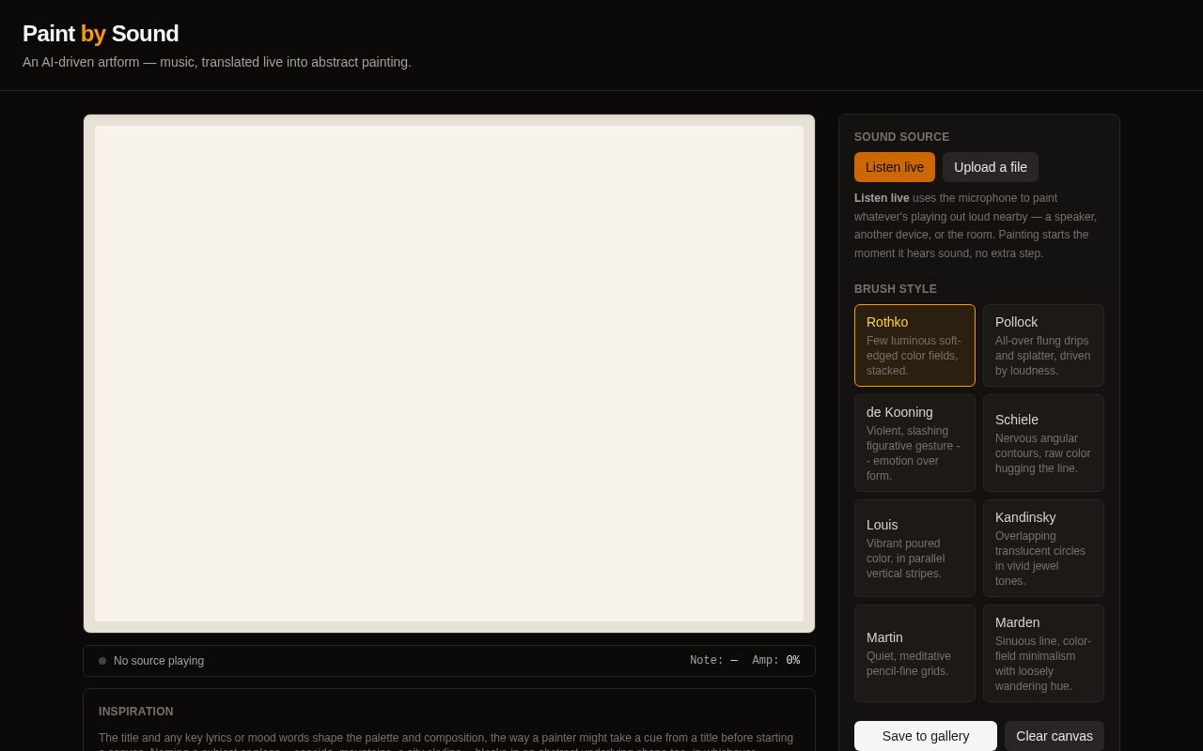Pick the de Kooning brush style
The height and width of the screenshot is (751, 1203).
tap(914, 443)
